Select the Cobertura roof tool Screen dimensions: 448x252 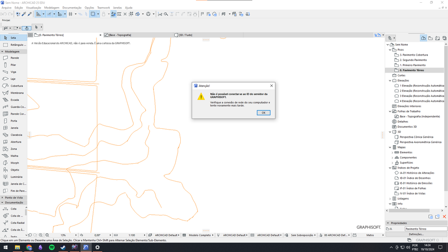[13, 86]
